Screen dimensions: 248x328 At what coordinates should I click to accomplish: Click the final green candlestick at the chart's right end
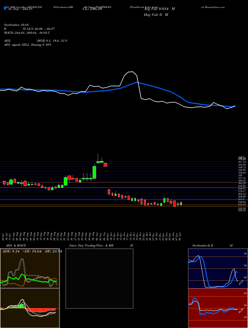(181, 203)
